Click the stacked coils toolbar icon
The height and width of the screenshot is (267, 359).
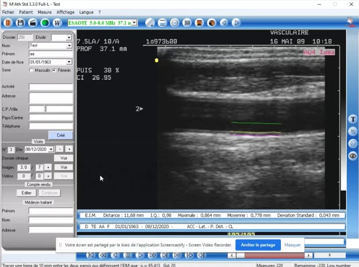click(x=187, y=23)
